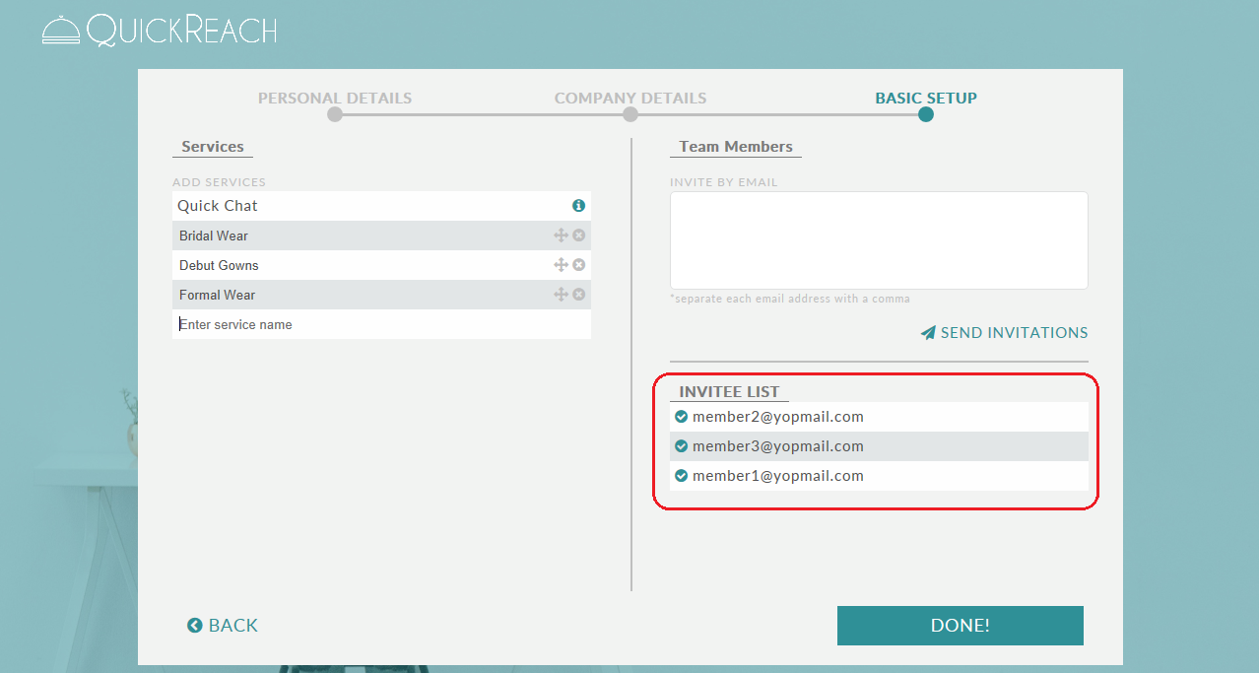Click invitee member1@yopmail.com
The height and width of the screenshot is (673, 1259).
coord(778,476)
